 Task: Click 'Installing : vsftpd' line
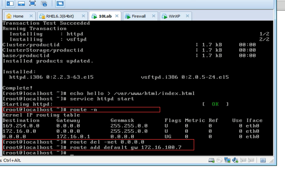tap(48, 39)
